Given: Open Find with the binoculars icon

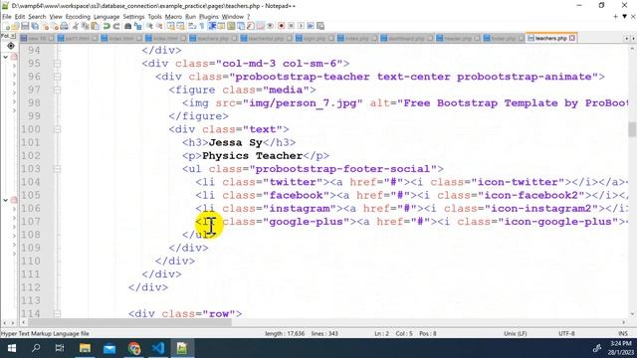Looking at the screenshot, I should pyautogui.click(x=127, y=26).
